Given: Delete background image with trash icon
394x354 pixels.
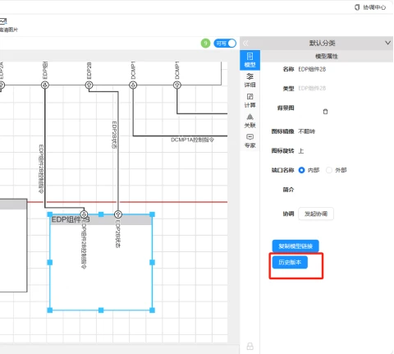Looking at the screenshot, I should point(325,112).
